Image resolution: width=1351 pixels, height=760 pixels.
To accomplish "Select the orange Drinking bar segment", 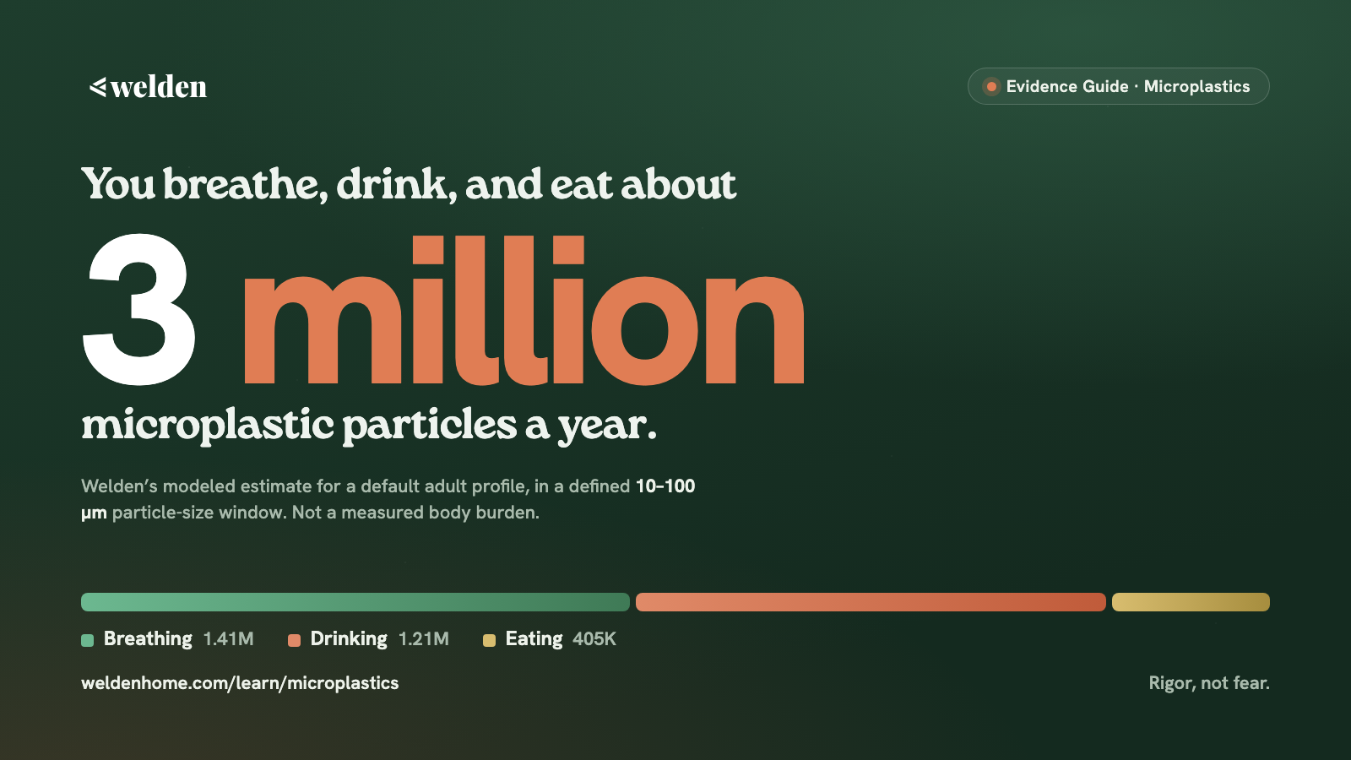I will pos(871,602).
